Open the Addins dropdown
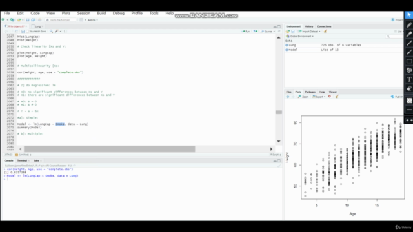Image resolution: width=413 pixels, height=232 pixels. click(x=92, y=20)
